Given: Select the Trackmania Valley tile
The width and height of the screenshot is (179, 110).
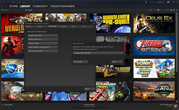Looking at the screenshot, I should point(154,91).
